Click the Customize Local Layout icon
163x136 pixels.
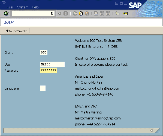125,14
